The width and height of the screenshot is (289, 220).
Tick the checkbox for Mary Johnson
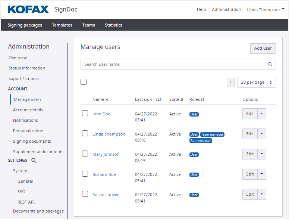click(x=85, y=154)
